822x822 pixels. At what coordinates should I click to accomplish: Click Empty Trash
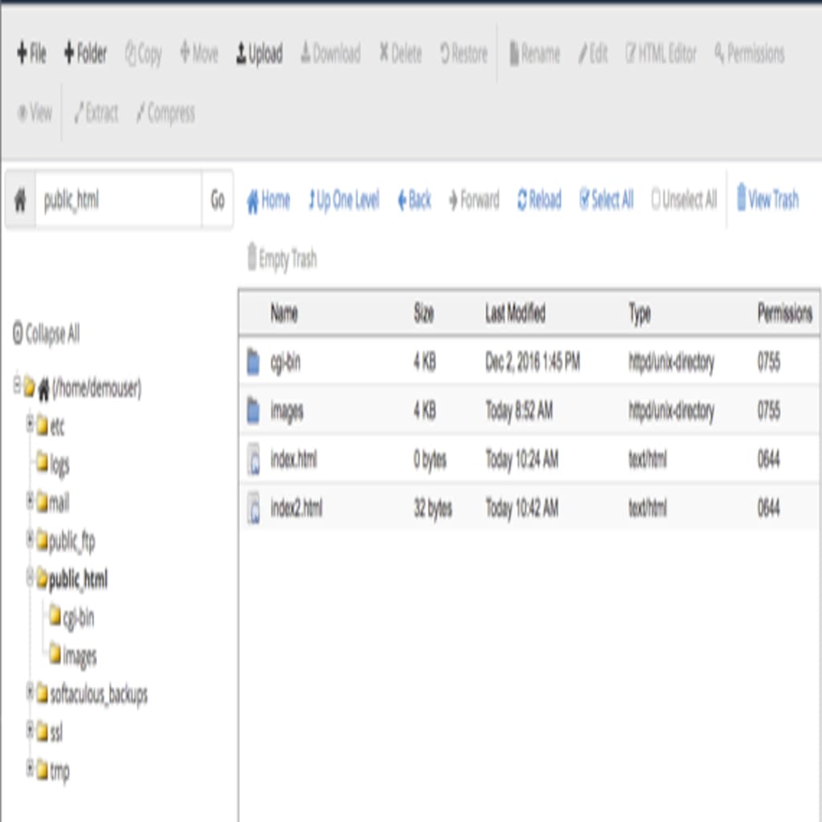(282, 258)
